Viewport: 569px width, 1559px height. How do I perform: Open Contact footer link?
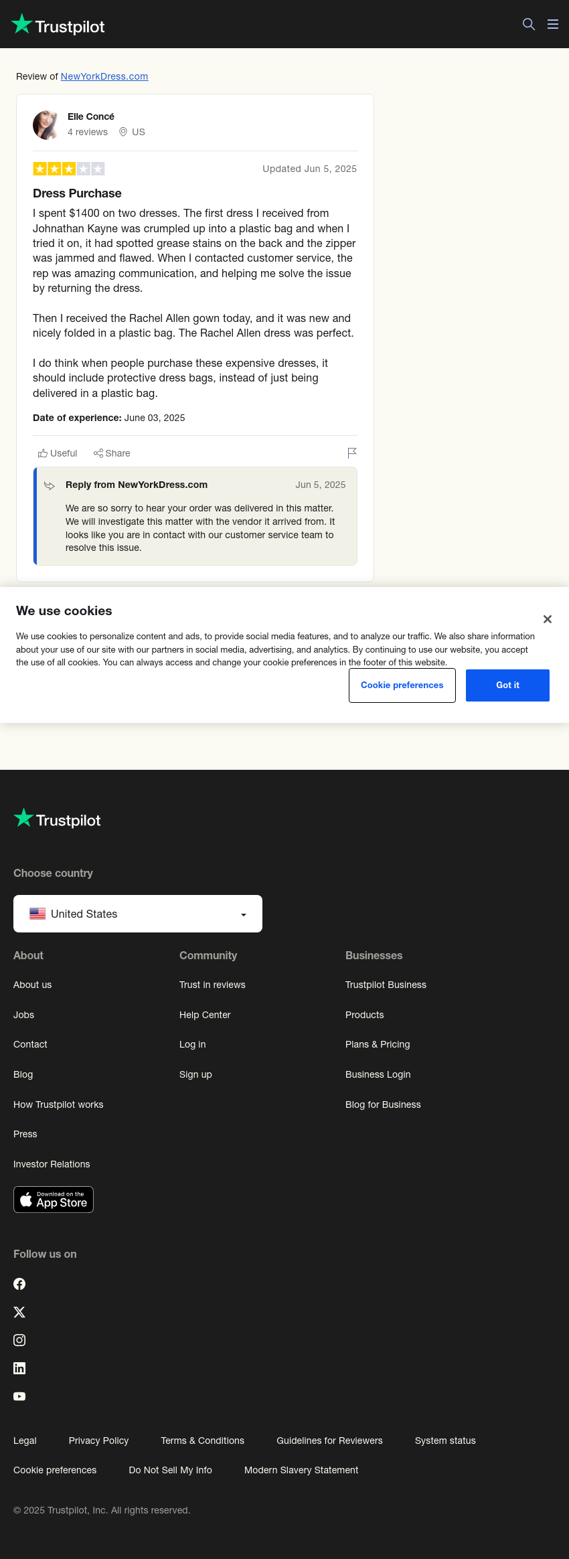tap(30, 1044)
